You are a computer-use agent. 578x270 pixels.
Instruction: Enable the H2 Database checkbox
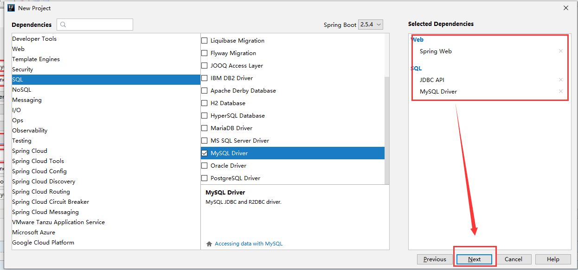(205, 103)
